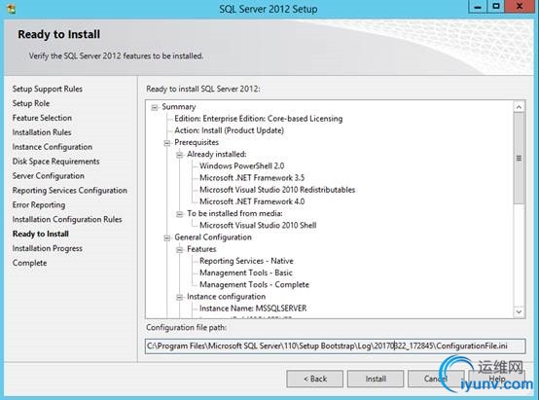Select Setup Role step

31,103
